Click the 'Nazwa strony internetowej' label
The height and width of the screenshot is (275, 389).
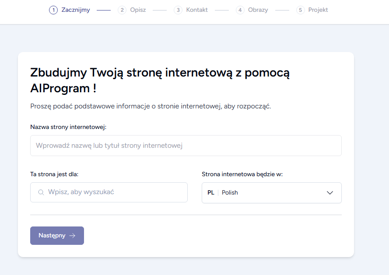(x=68, y=127)
